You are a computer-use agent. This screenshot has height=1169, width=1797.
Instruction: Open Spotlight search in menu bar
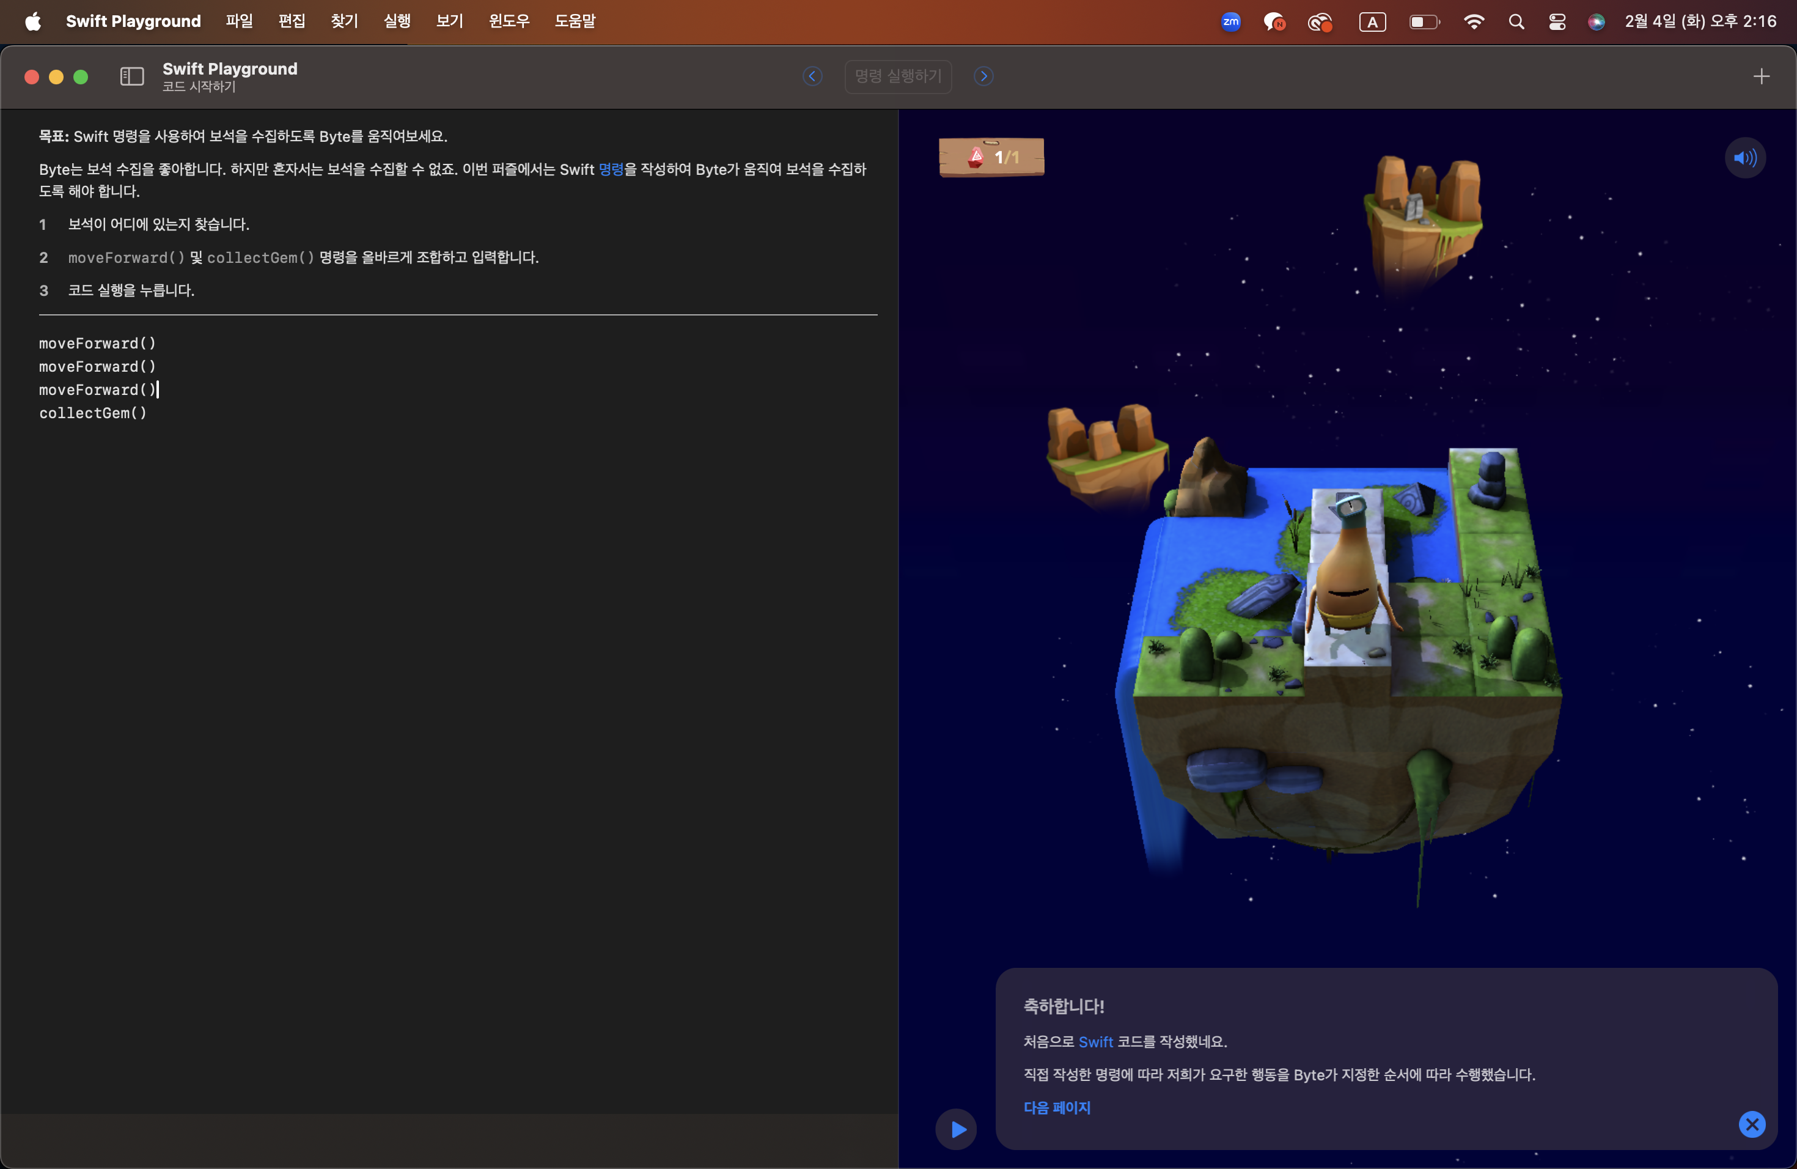coord(1516,22)
